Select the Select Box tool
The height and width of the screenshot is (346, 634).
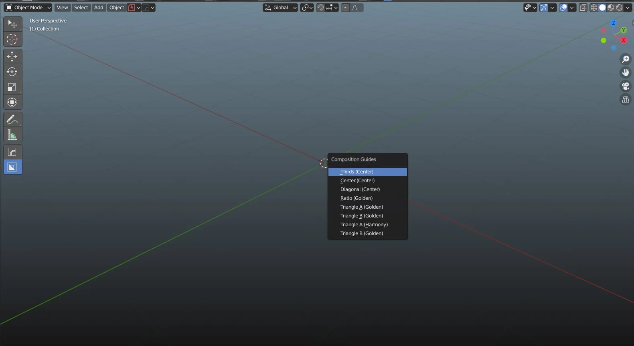pyautogui.click(x=12, y=24)
